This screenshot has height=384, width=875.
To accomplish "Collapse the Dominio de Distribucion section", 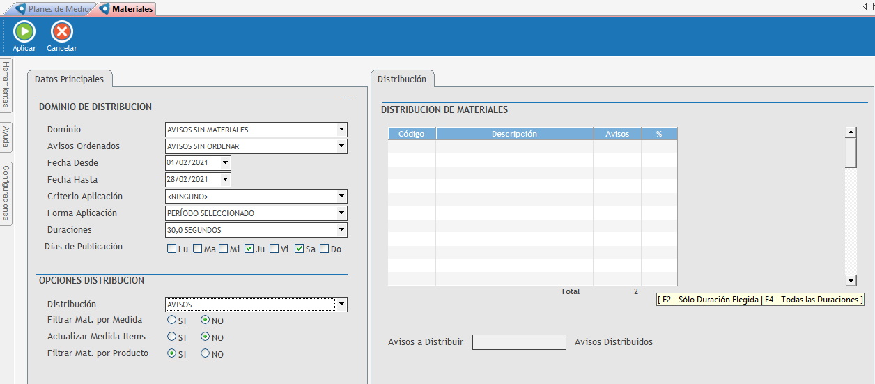I will coord(351,100).
